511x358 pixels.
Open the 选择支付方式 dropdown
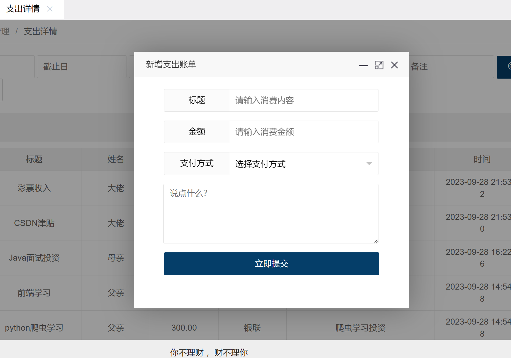[296, 164]
